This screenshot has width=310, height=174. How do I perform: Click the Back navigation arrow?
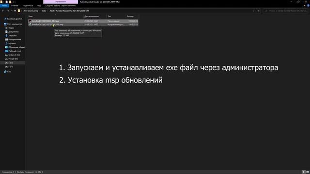pos(3,11)
